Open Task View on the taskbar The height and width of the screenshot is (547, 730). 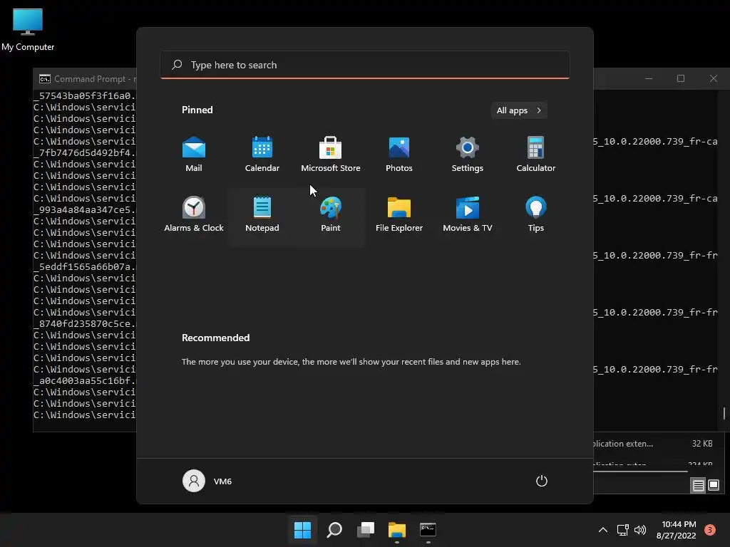(366, 530)
